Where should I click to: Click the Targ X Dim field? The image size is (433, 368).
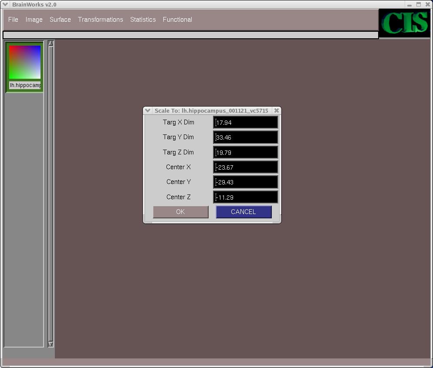(246, 123)
